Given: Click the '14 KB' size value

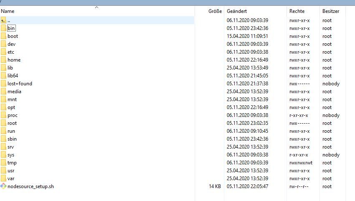Looking at the screenshot, I should [215, 186].
